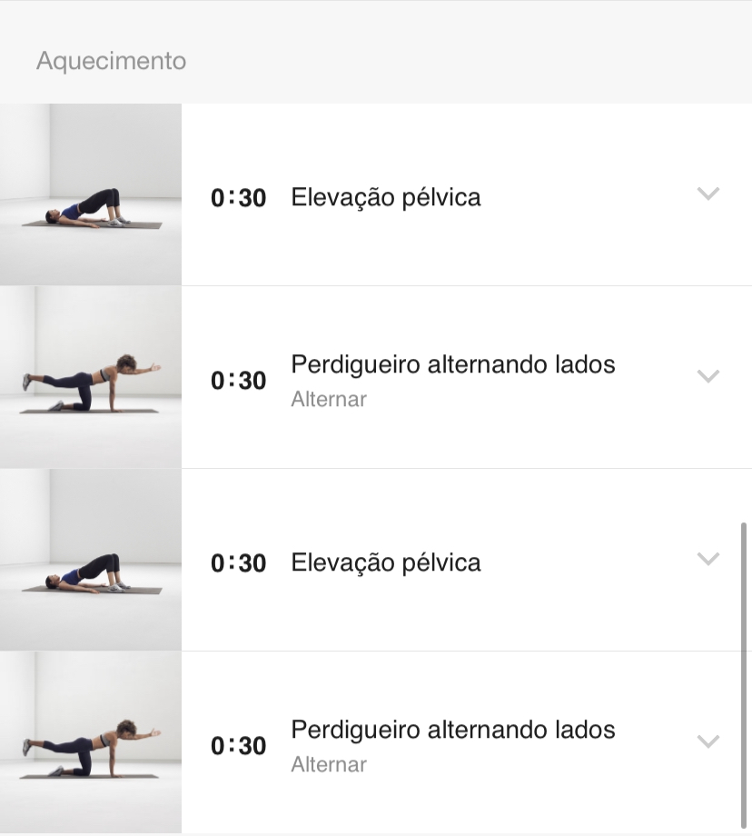Open the first bird-dog exercise thumbnail
Screen dimensions: 752x836
pos(91,377)
